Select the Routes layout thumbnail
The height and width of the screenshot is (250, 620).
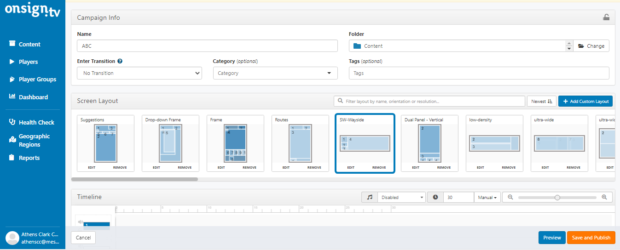click(x=300, y=143)
